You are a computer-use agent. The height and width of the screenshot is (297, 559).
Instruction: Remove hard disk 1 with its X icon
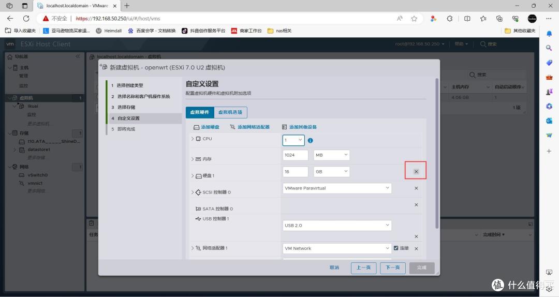(x=416, y=171)
